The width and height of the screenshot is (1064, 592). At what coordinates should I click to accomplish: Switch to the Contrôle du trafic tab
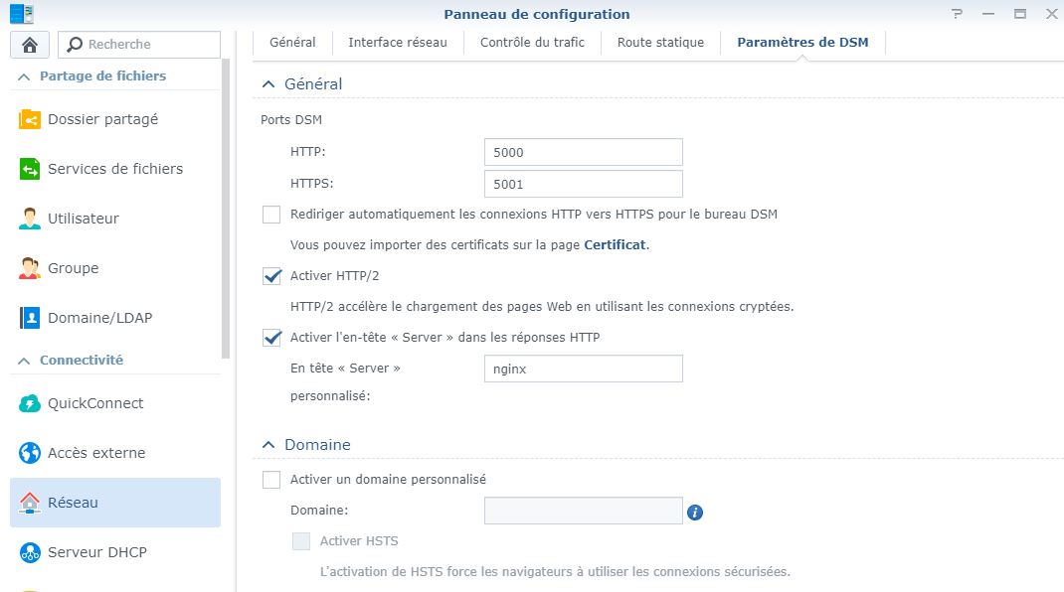pos(532,43)
